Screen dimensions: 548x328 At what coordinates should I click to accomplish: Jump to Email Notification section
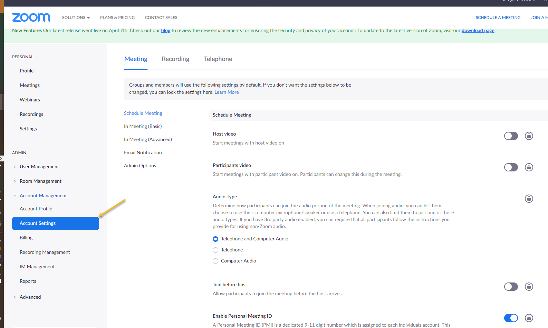[x=143, y=152]
